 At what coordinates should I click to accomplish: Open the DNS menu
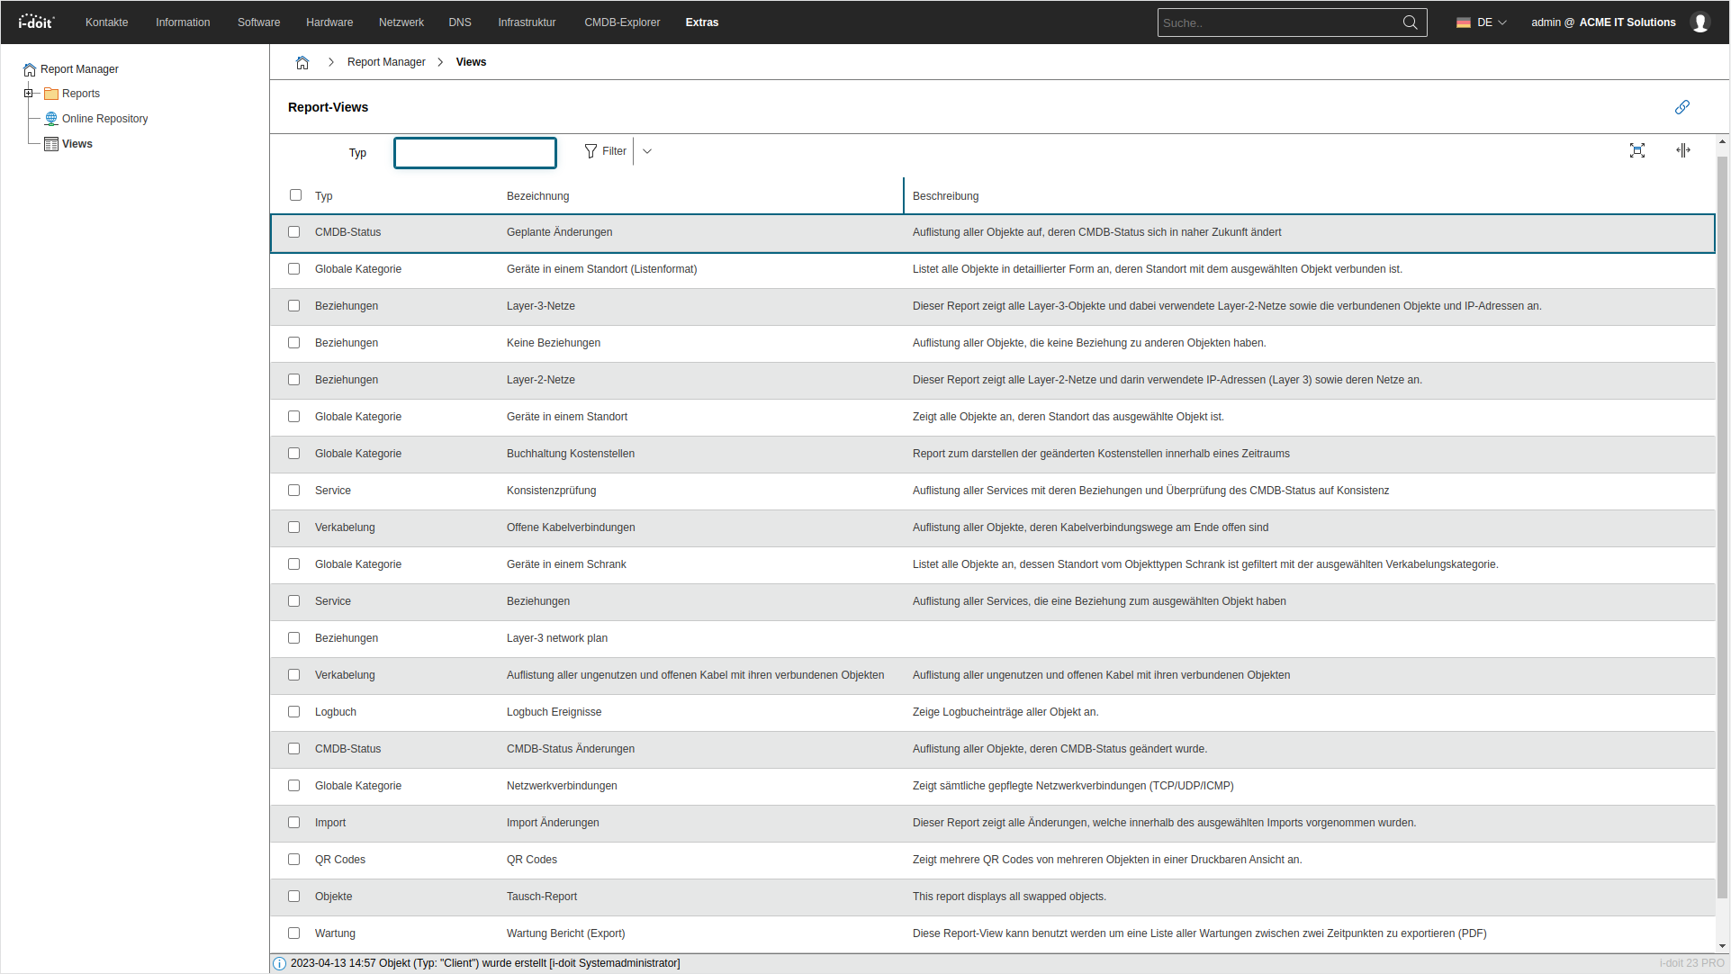(x=460, y=23)
